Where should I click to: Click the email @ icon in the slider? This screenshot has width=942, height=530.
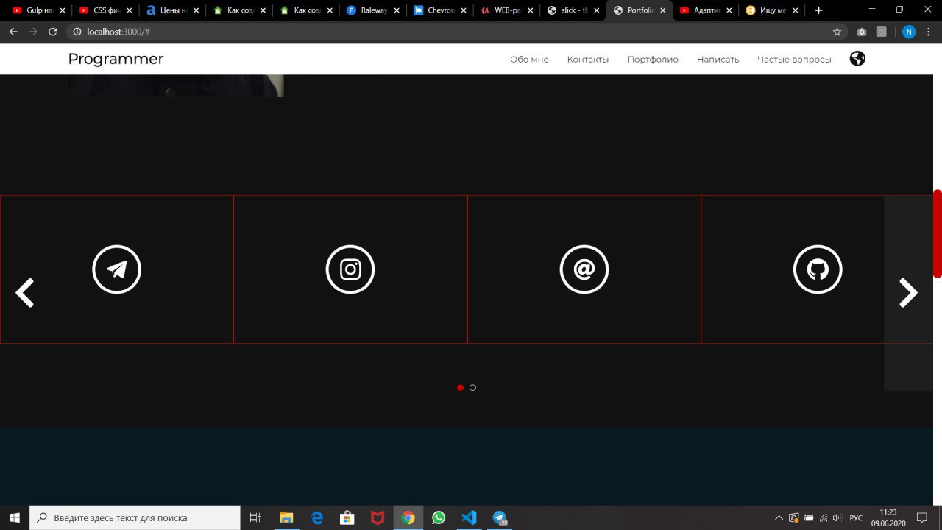[x=584, y=269]
